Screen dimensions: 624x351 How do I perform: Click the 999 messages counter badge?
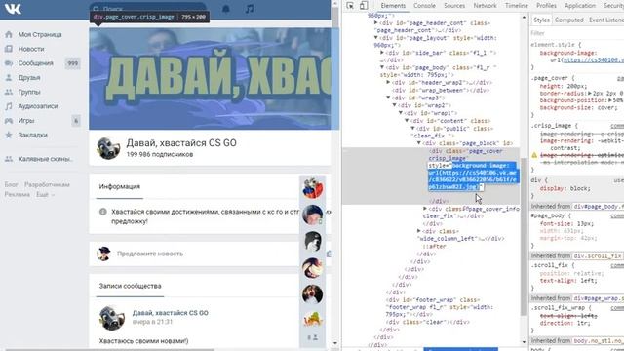click(x=73, y=63)
